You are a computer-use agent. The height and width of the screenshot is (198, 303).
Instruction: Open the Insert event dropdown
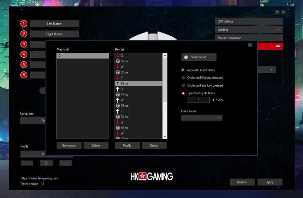tap(202, 118)
